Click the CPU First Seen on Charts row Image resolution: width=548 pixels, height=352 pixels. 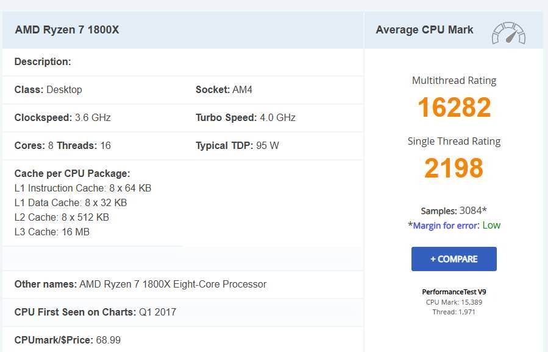pos(95,312)
